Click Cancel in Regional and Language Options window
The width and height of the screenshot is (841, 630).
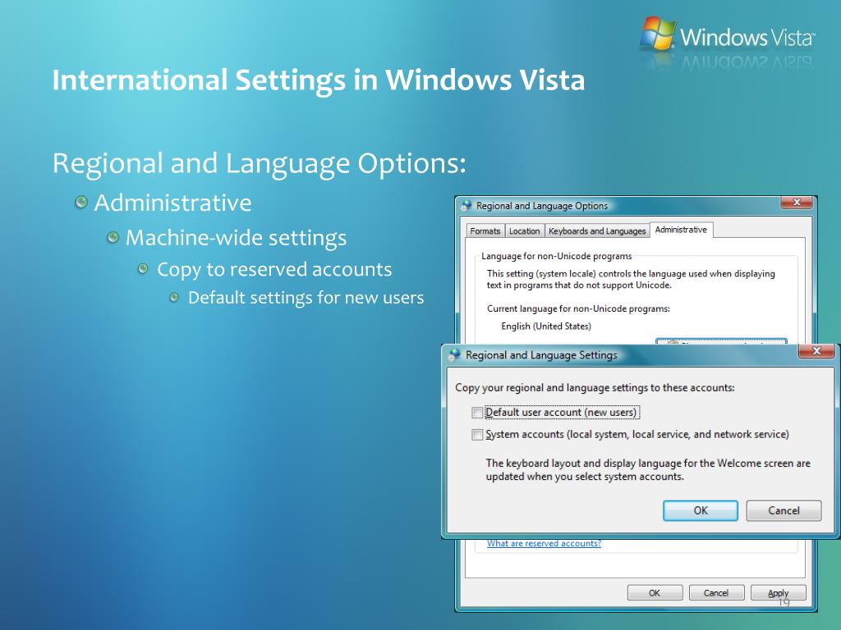pos(716,593)
